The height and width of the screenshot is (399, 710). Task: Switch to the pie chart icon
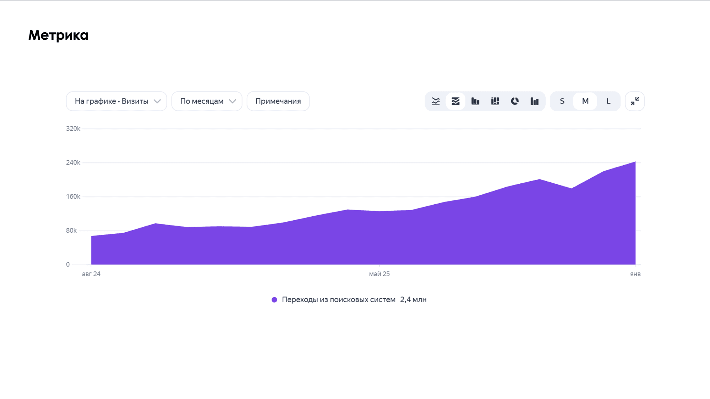coord(515,101)
